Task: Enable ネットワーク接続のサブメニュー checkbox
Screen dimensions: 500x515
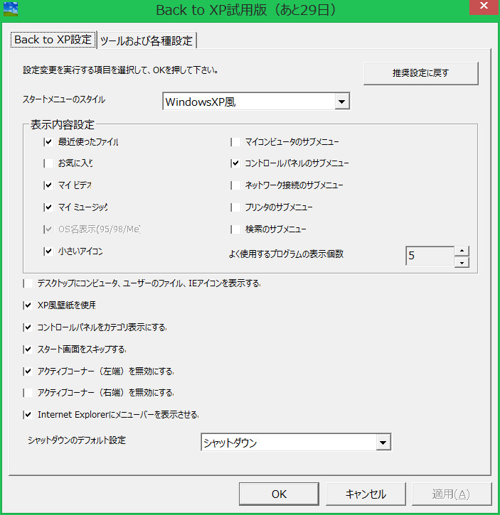Action: click(x=235, y=185)
